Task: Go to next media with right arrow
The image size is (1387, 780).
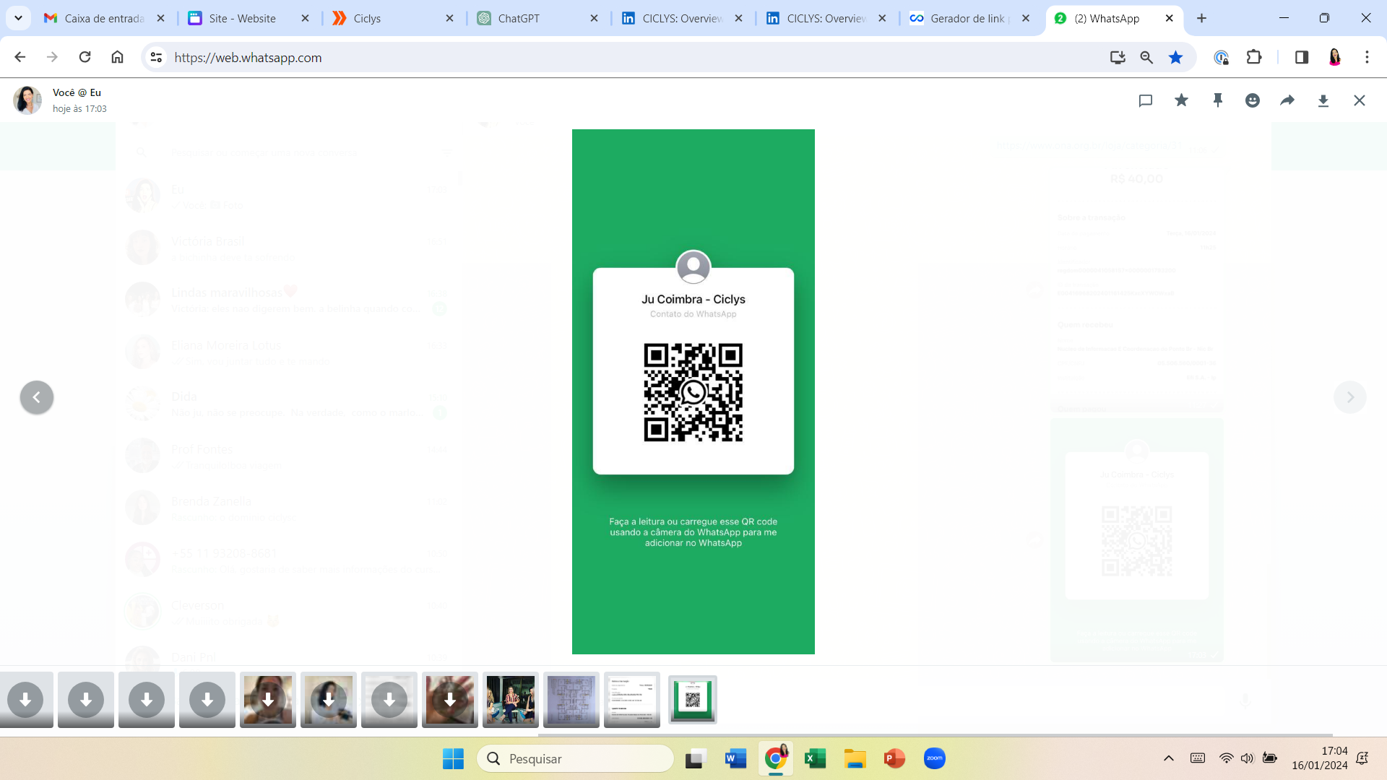Action: point(1349,397)
